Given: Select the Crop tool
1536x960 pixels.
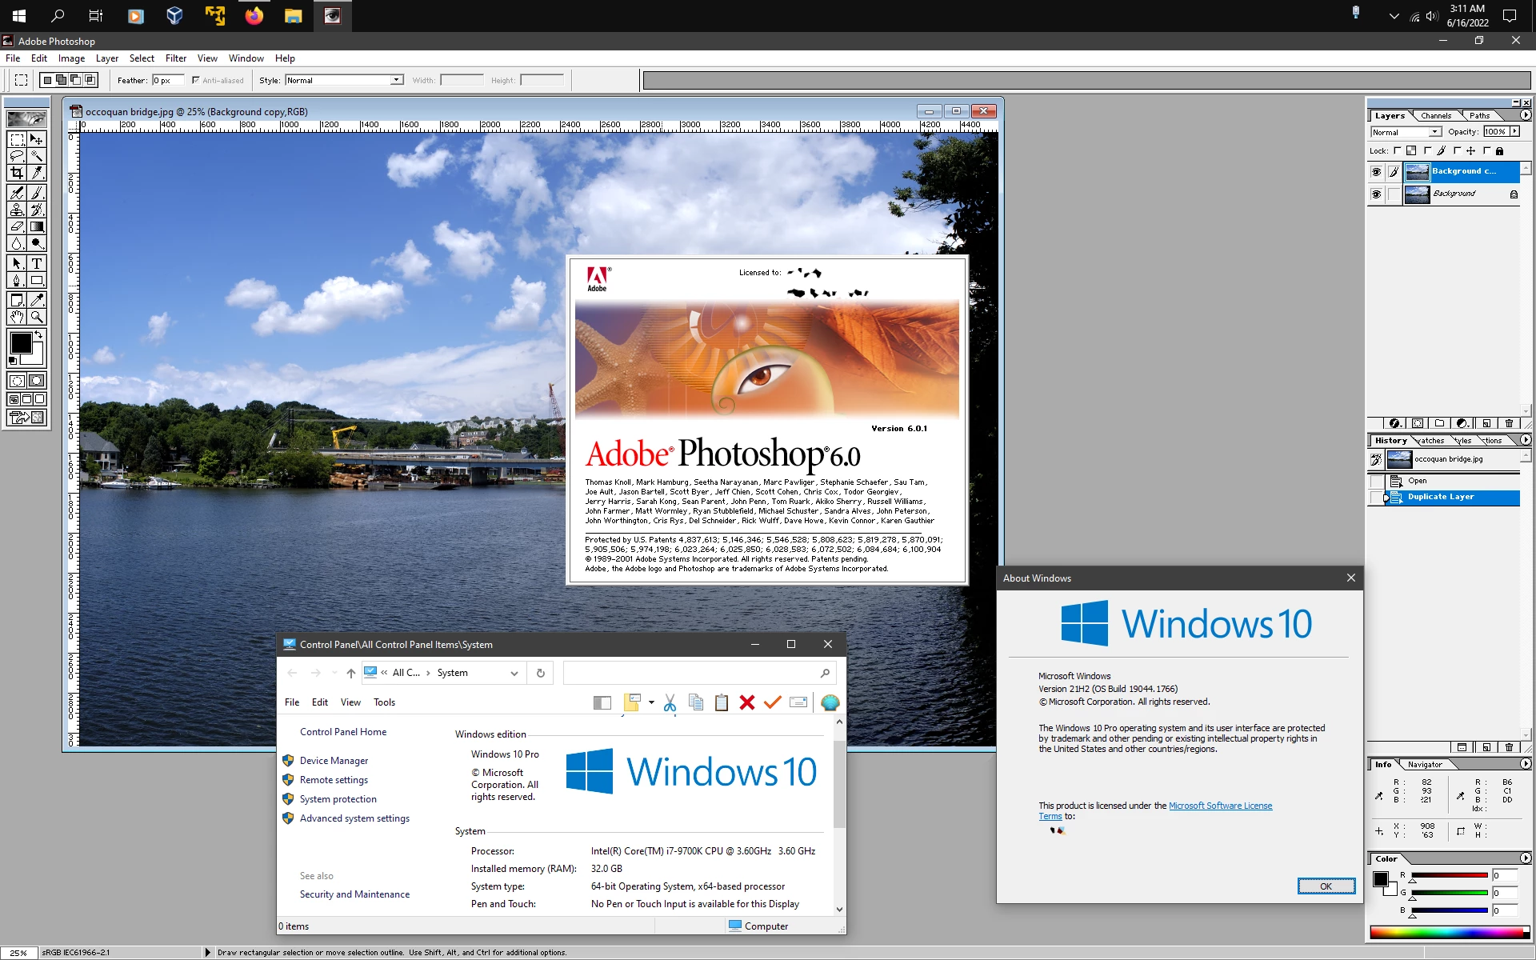Looking at the screenshot, I should [17, 173].
